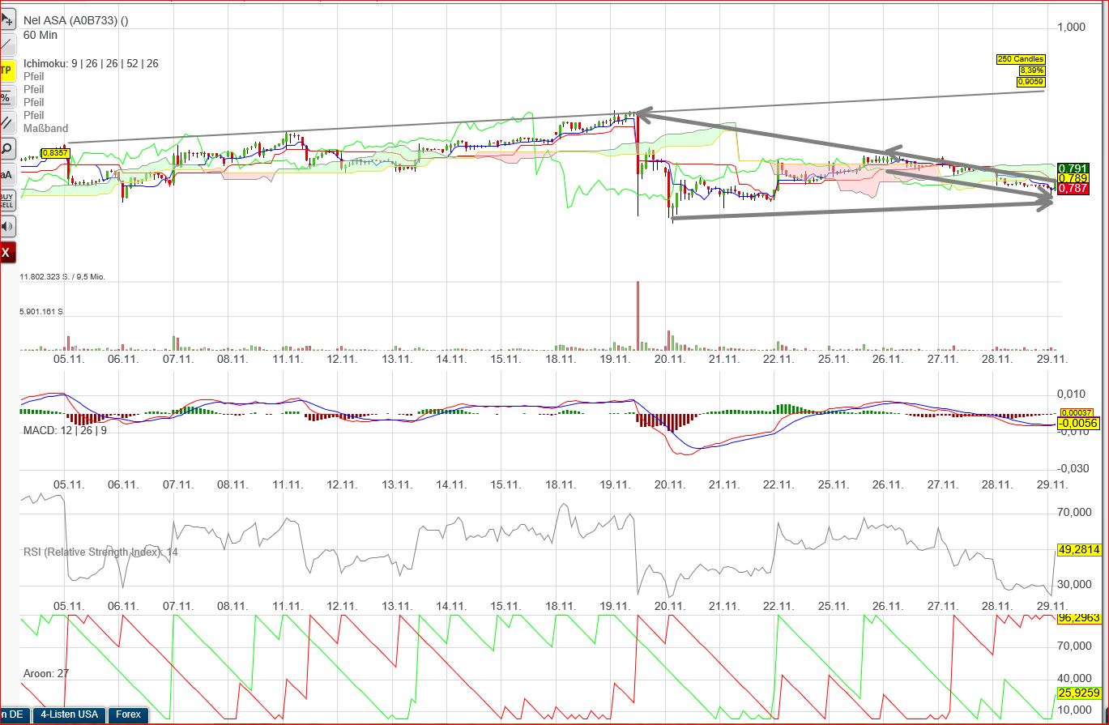Click the Aroon: 27 indicator label

coord(45,673)
